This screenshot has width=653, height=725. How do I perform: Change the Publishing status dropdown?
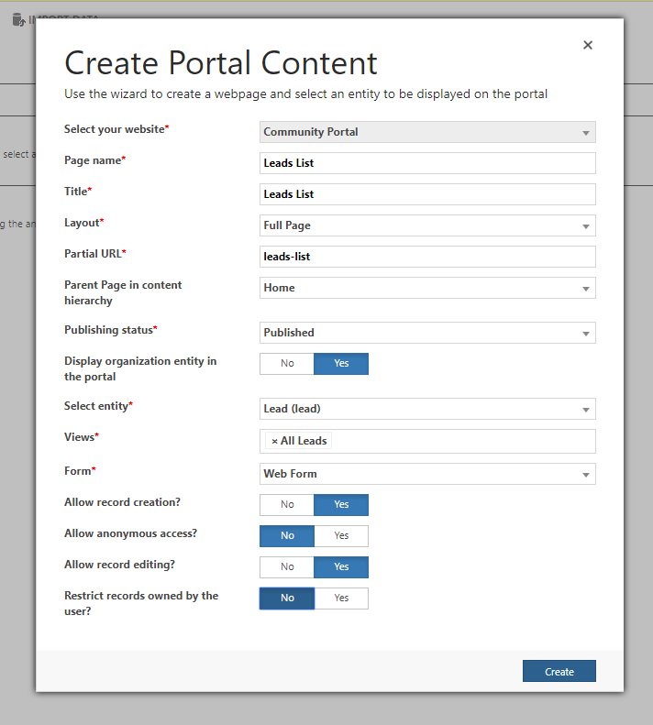(427, 333)
